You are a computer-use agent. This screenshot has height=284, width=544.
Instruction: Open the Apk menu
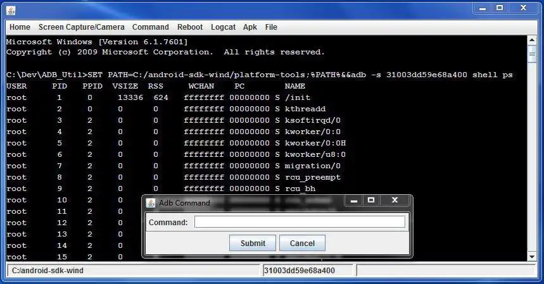[x=250, y=27]
